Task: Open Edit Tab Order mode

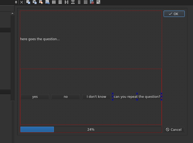Action: tap(47, 2)
